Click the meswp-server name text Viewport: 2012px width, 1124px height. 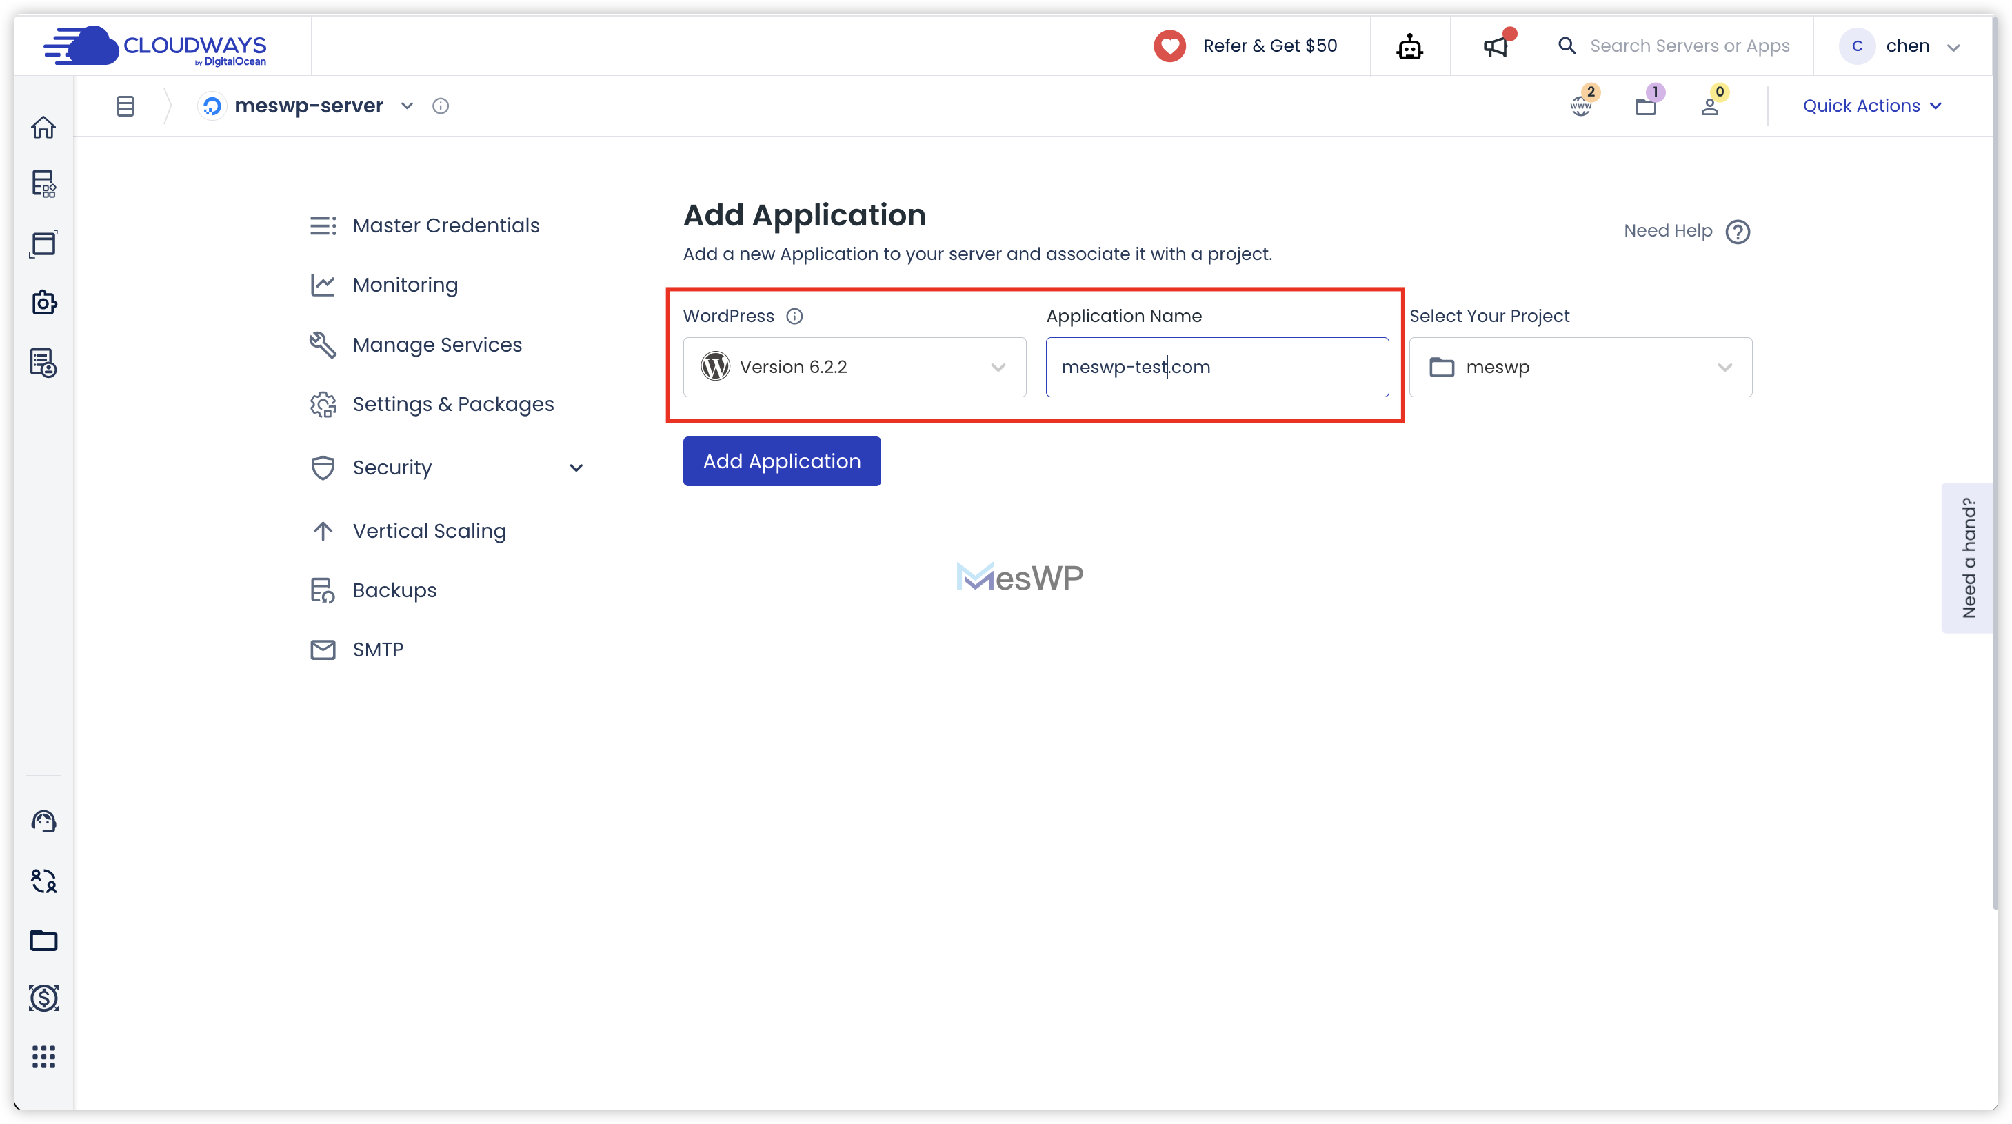pyautogui.click(x=308, y=106)
